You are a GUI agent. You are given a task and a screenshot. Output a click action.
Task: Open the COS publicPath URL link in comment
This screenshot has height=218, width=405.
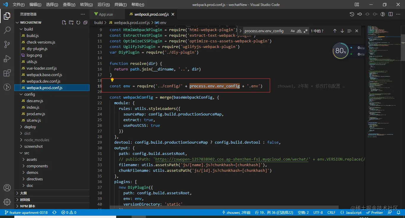pos(232,159)
